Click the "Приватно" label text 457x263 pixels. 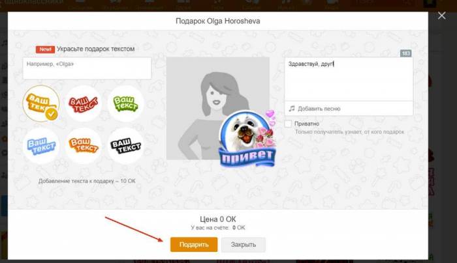point(307,124)
